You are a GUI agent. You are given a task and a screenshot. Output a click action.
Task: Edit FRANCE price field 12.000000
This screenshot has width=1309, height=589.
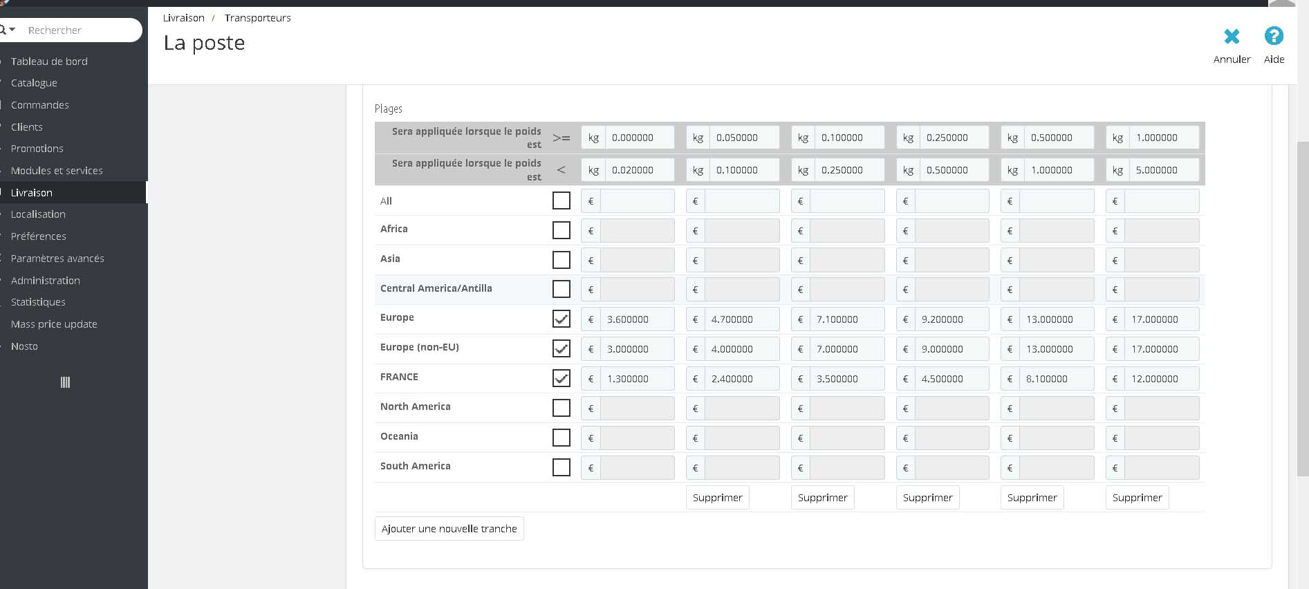pyautogui.click(x=1162, y=379)
